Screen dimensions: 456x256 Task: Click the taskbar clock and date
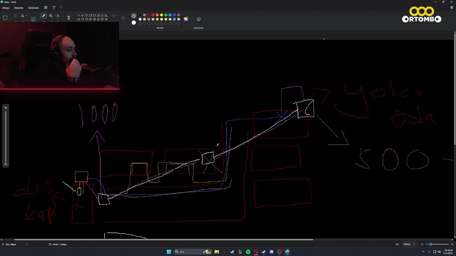[x=448, y=252]
